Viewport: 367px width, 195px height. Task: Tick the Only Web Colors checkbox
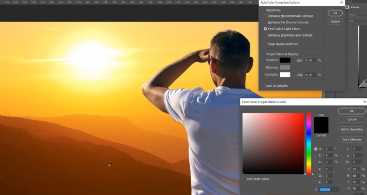coord(244,179)
